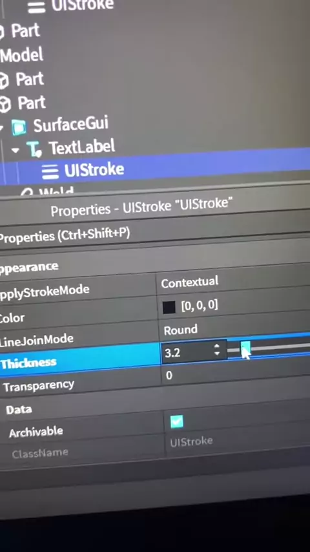Select the highlighted UIStroke tree item
The height and width of the screenshot is (552, 310).
(x=155, y=169)
